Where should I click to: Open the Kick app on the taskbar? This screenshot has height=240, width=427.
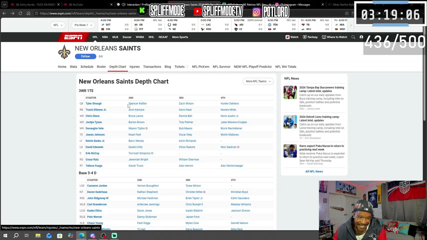point(114,236)
